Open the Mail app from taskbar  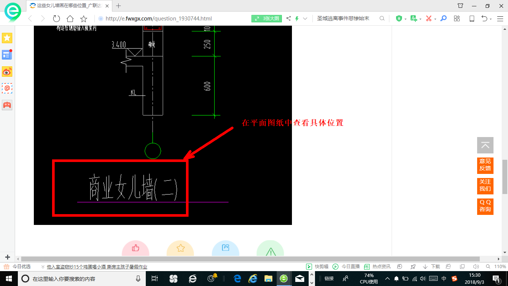299,279
